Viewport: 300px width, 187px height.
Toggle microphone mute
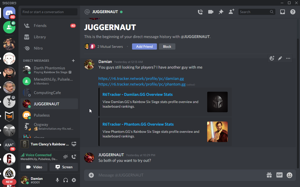(x=57, y=180)
